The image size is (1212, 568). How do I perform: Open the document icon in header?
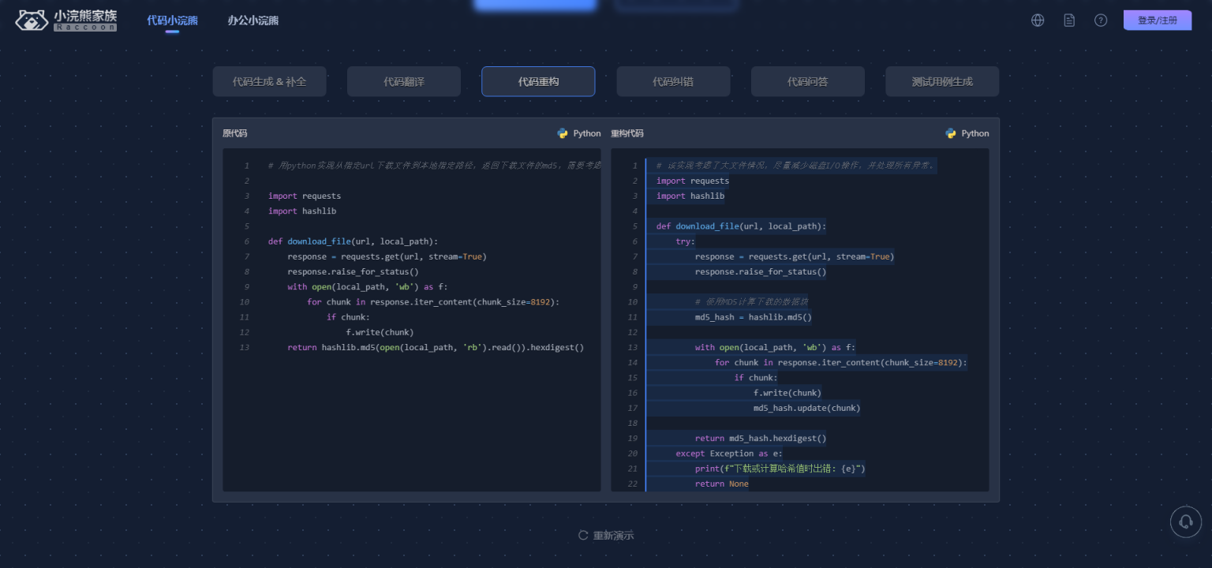(x=1069, y=21)
